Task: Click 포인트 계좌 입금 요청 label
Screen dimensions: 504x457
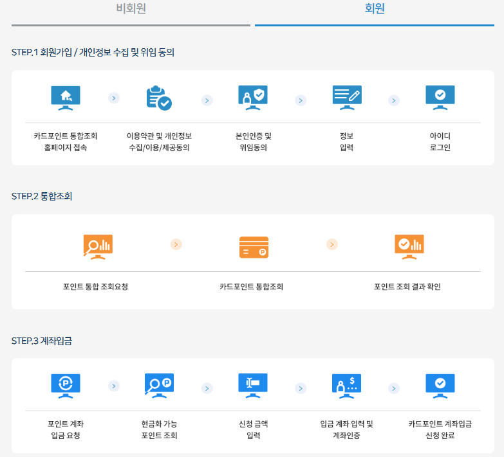Action: [66, 429]
